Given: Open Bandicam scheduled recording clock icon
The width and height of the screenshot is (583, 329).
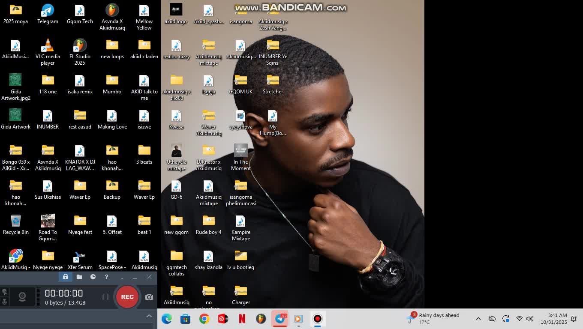Looking at the screenshot, I should 93,277.
